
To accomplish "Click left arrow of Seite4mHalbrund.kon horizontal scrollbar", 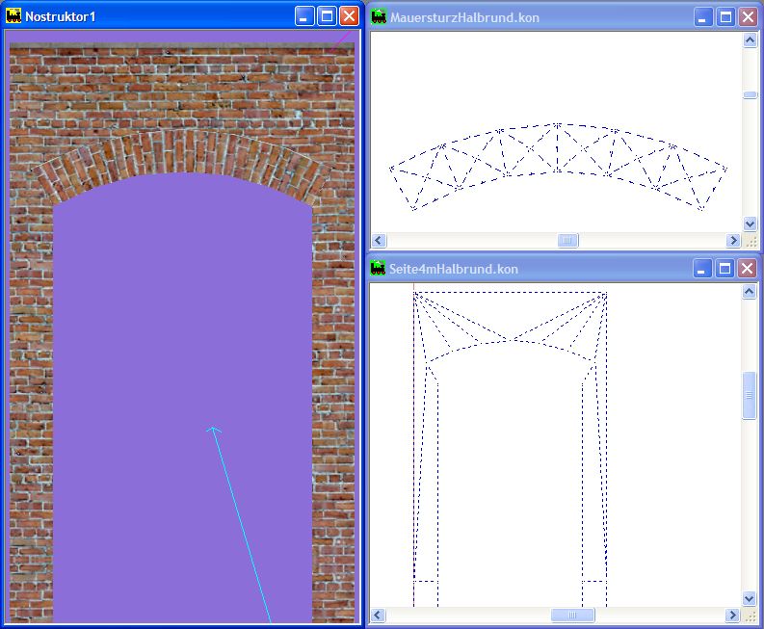I will click(x=379, y=616).
